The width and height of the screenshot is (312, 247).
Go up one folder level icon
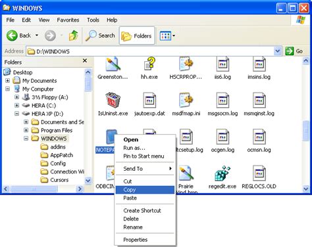[73, 35]
